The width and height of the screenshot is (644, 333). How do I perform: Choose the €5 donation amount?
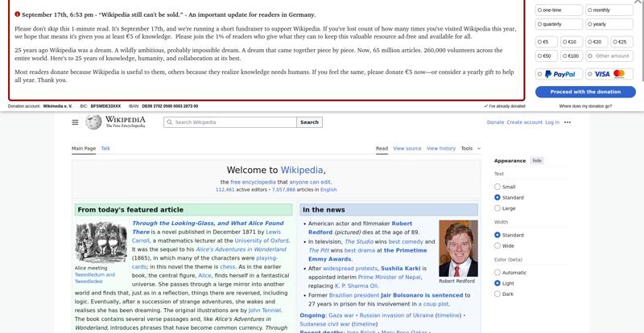coord(547,42)
